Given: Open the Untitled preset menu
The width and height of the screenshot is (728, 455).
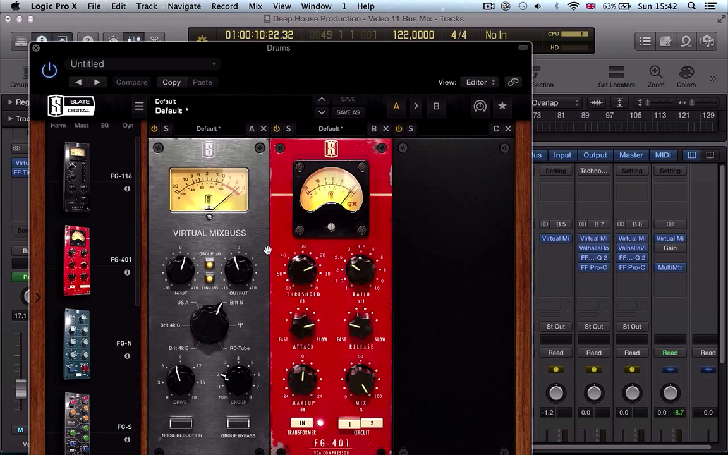Looking at the screenshot, I should click(x=142, y=63).
